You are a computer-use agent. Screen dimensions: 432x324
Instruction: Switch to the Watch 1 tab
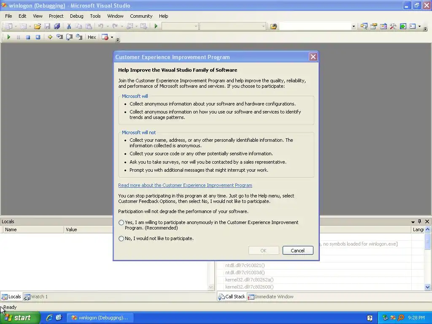(36, 297)
